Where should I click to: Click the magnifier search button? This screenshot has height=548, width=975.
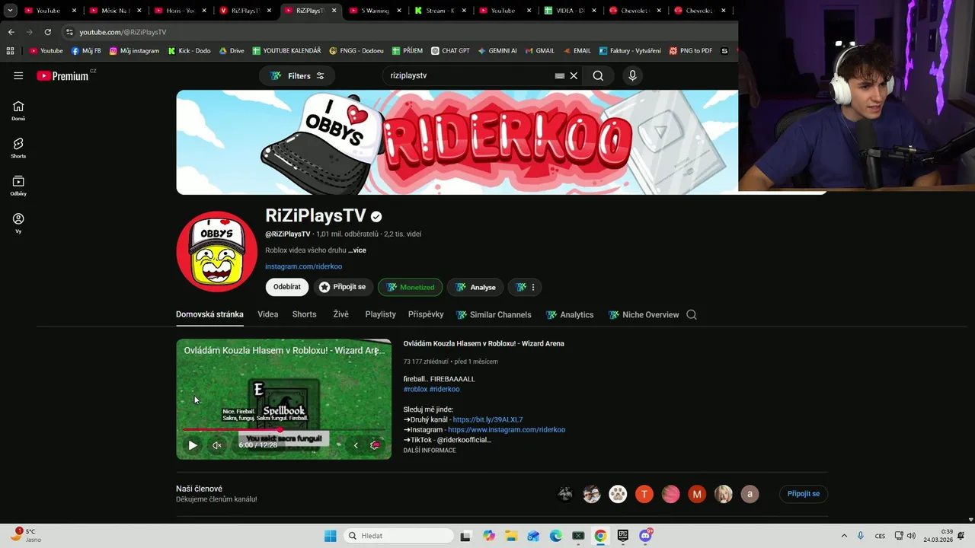click(x=598, y=75)
